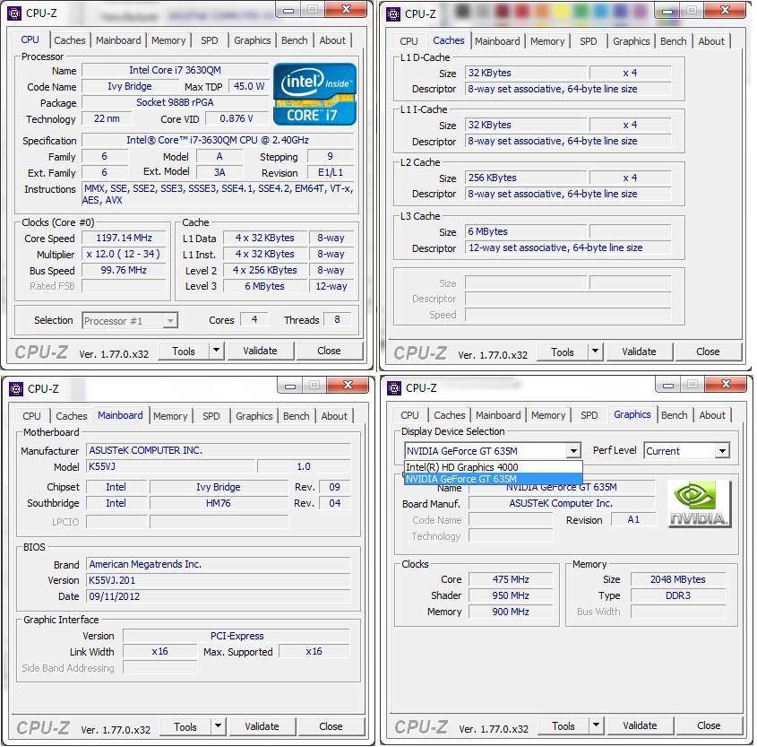Click the BIOS Version field showing K55VJ.201
The image size is (757, 747).
point(218,580)
